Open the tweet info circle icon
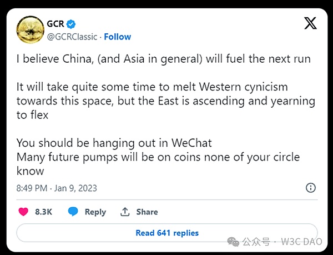This screenshot has height=255, width=333. click(x=311, y=188)
